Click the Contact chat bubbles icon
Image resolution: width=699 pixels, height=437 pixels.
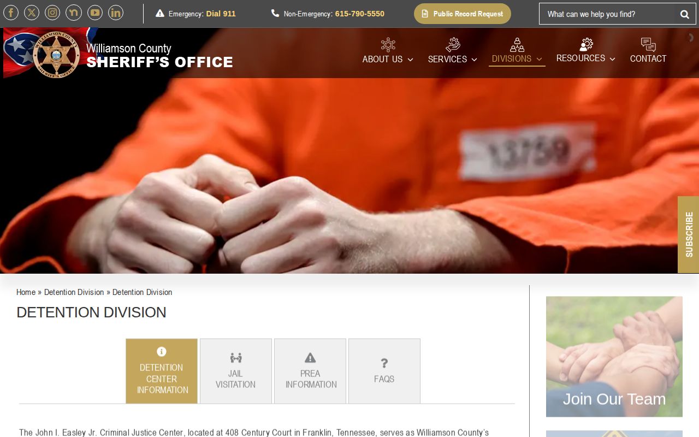(648, 45)
